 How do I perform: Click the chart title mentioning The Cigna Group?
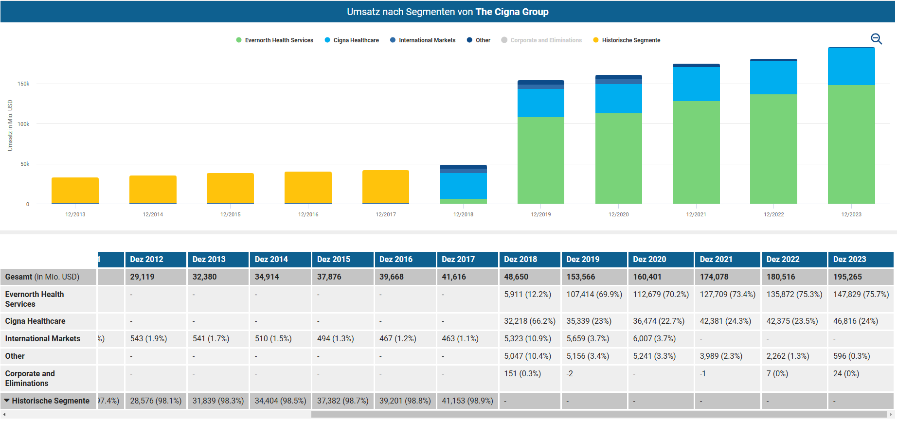[x=448, y=12]
